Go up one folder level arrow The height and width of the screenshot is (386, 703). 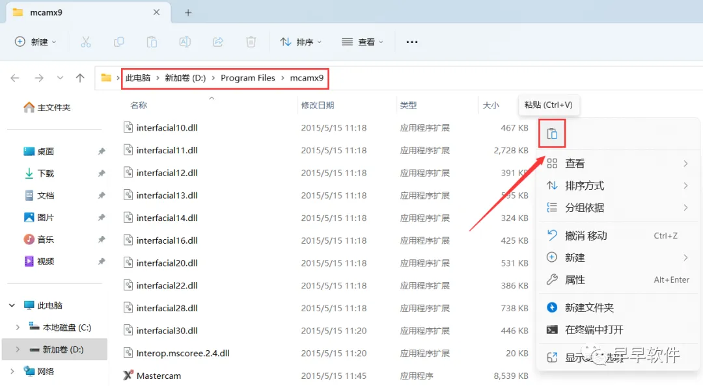80,78
